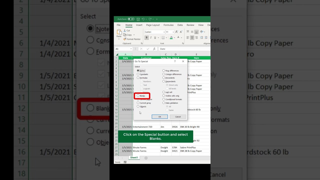The width and height of the screenshot is (320, 180).
Task: Add a new sheet with the plus button
Action: coord(146,158)
